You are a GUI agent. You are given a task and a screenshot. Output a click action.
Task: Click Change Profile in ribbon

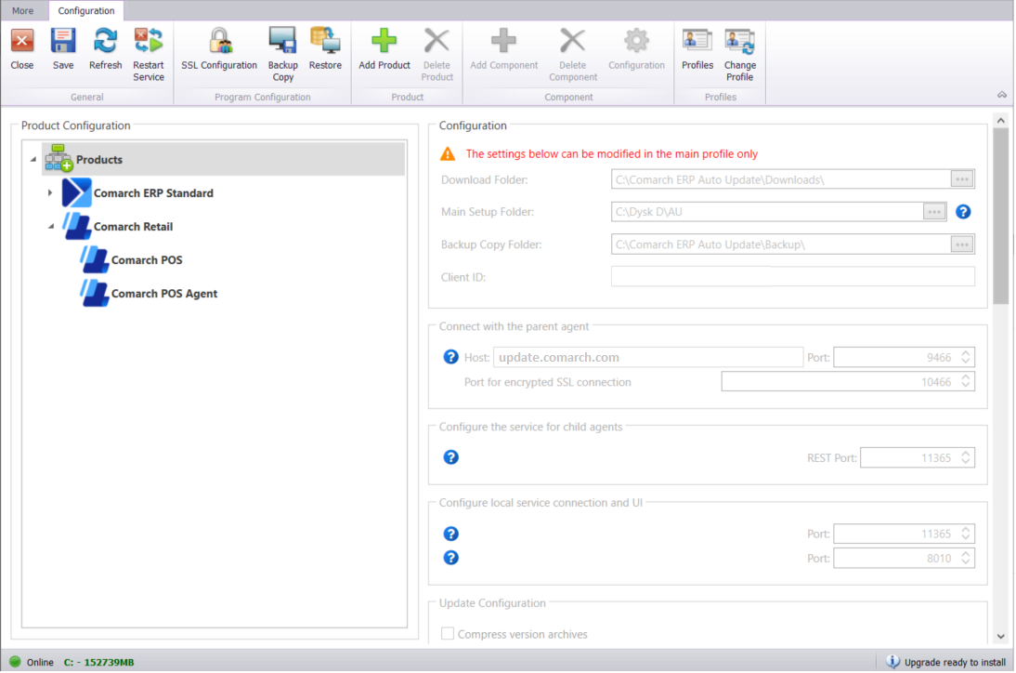pos(740,42)
